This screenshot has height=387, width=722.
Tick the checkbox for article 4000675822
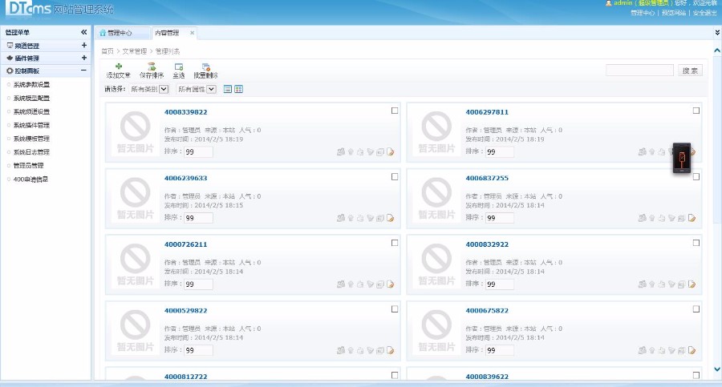[x=696, y=309]
